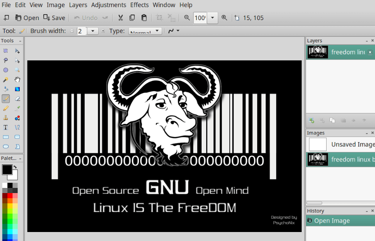Click the Images panel horizontal scrollbar
375x241 pixels.
pos(314,203)
